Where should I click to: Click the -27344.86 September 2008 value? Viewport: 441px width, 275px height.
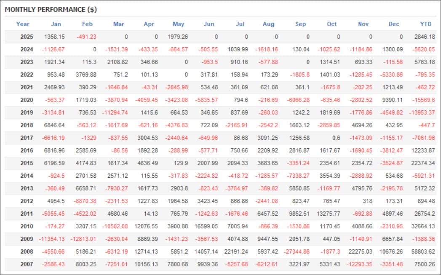click(297, 252)
